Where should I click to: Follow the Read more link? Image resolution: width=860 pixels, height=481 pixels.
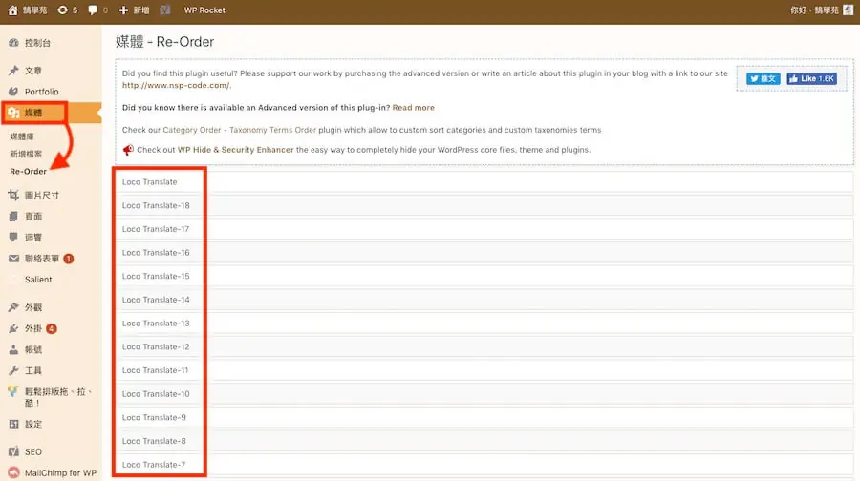pyautogui.click(x=414, y=108)
